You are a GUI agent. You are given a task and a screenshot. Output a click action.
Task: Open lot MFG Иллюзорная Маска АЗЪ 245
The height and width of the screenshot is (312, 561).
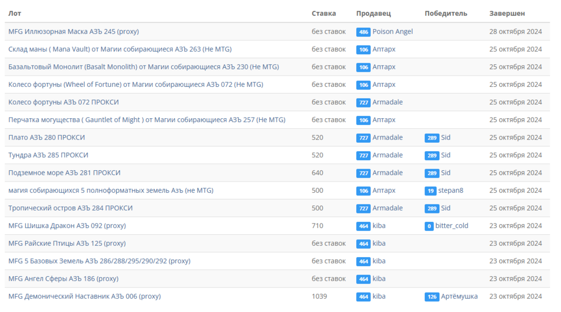click(x=73, y=31)
